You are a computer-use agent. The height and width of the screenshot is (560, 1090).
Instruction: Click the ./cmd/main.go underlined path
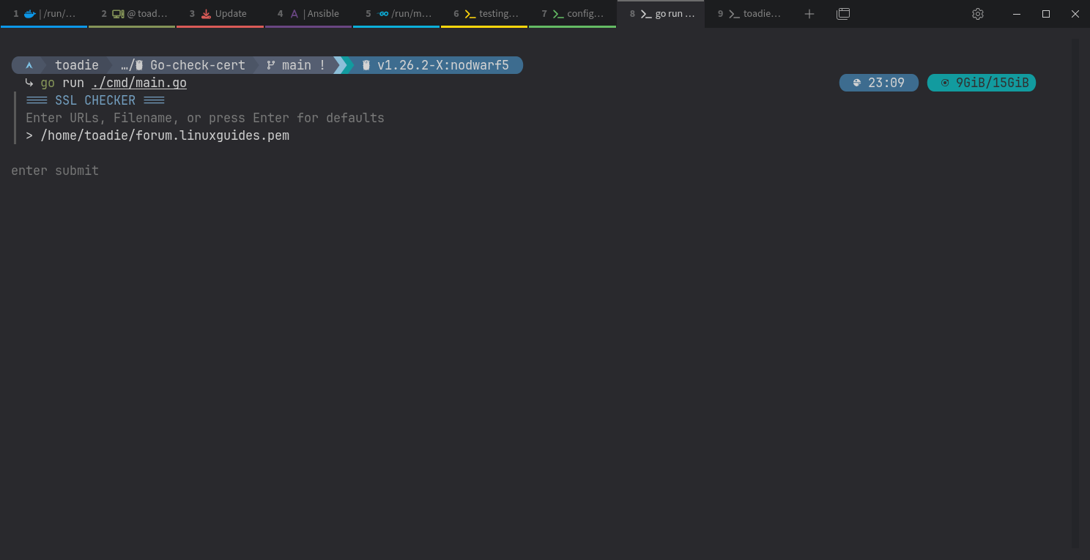[139, 83]
